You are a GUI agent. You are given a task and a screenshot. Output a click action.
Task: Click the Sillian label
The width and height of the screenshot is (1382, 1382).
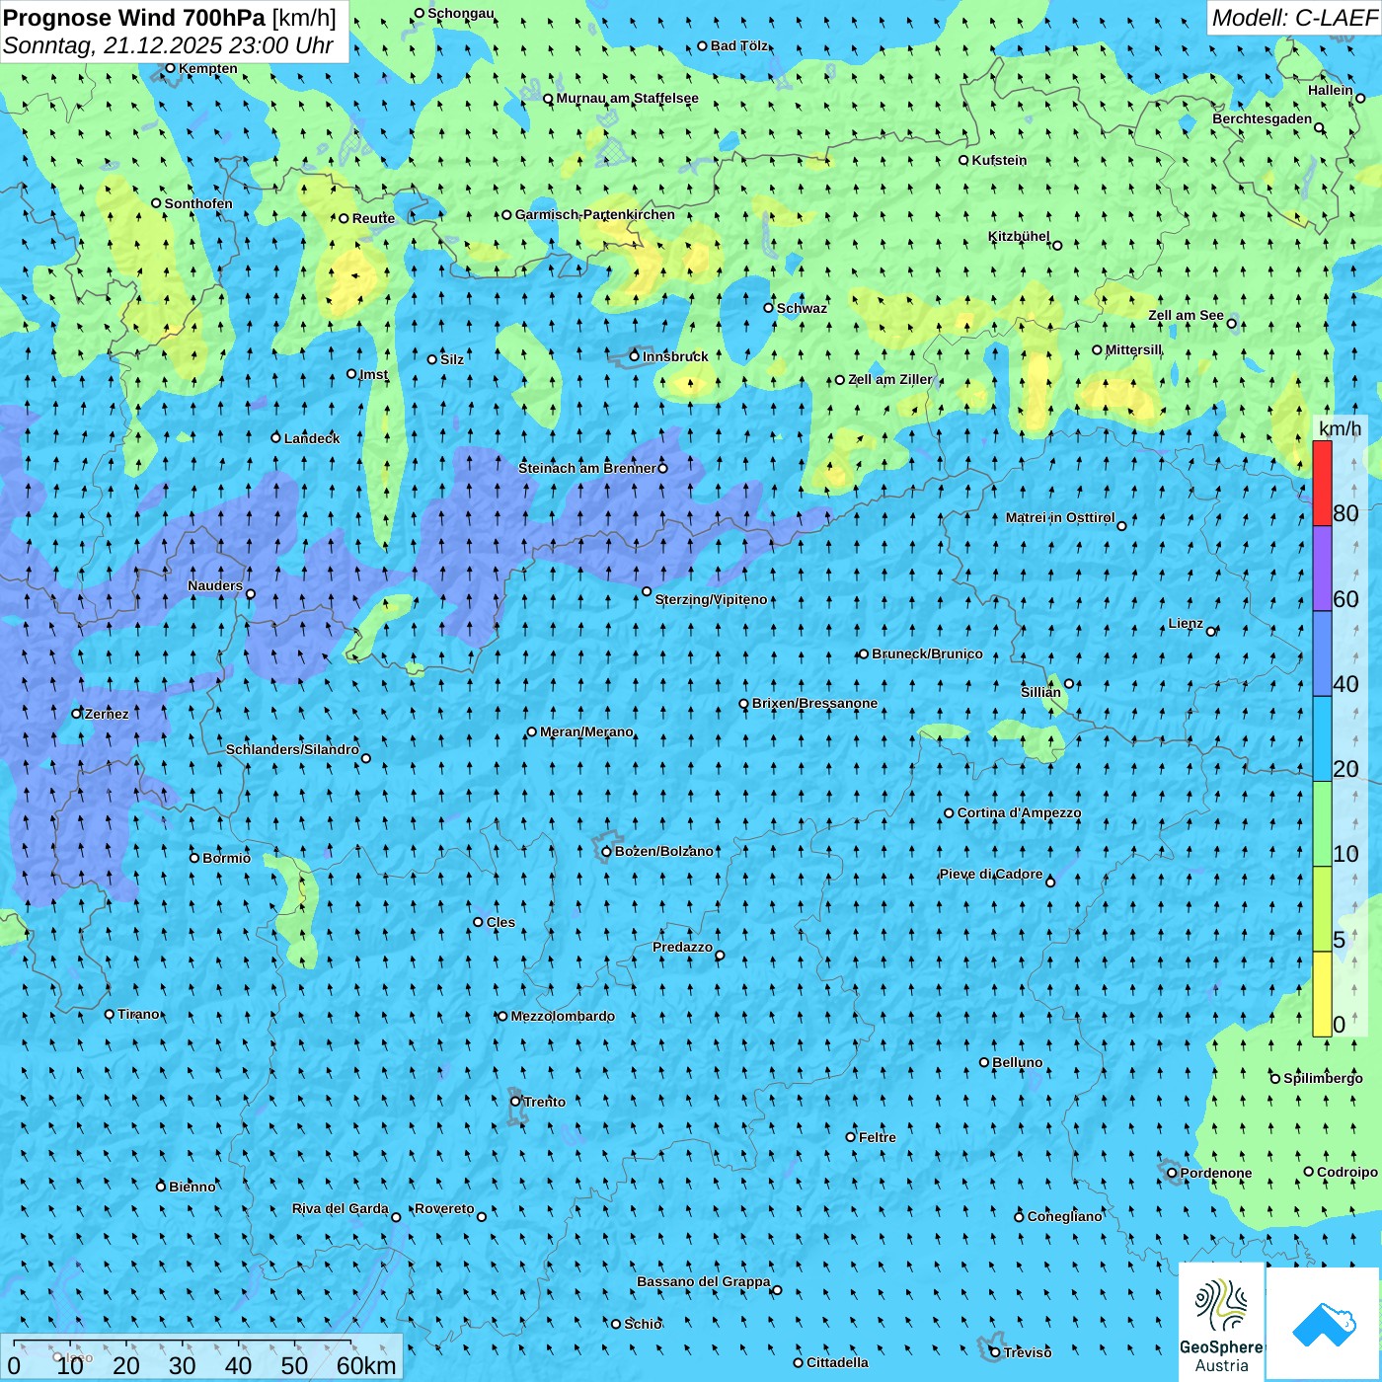(x=1040, y=692)
